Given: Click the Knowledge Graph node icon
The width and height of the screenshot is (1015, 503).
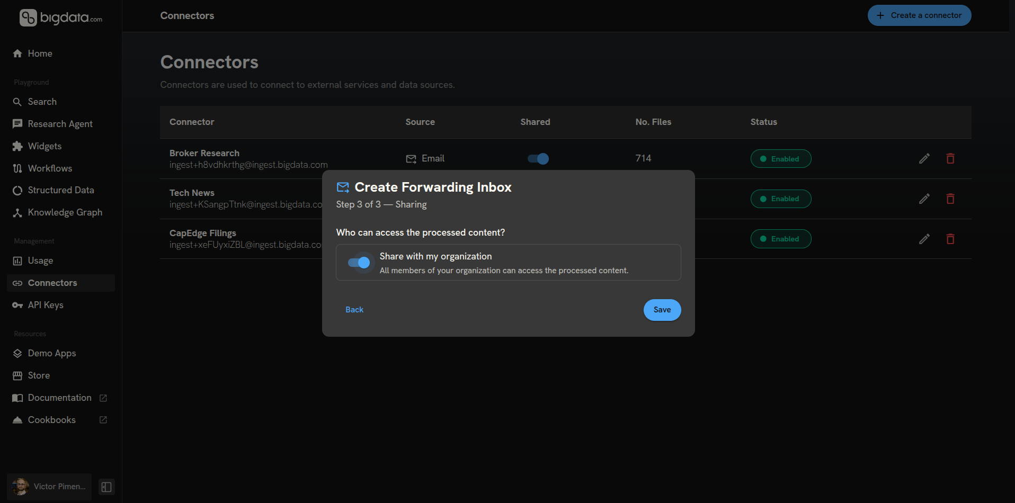Looking at the screenshot, I should tap(17, 212).
